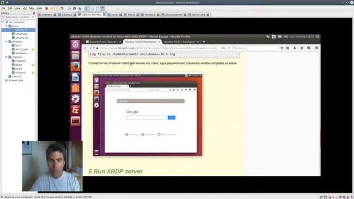Open System Settings launcher icon
This screenshot has width=354, height=199.
tap(75, 99)
